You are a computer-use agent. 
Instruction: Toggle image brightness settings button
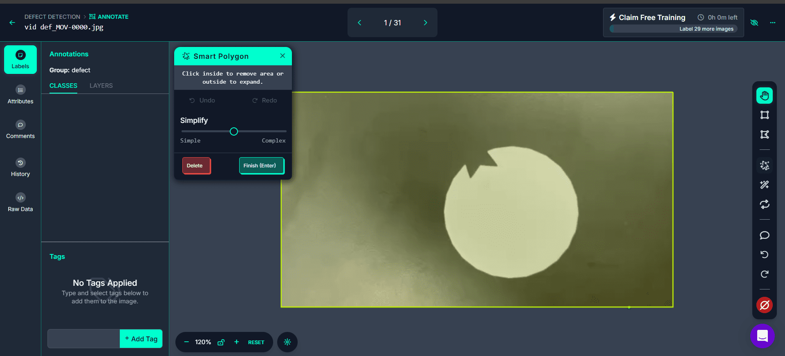[287, 342]
